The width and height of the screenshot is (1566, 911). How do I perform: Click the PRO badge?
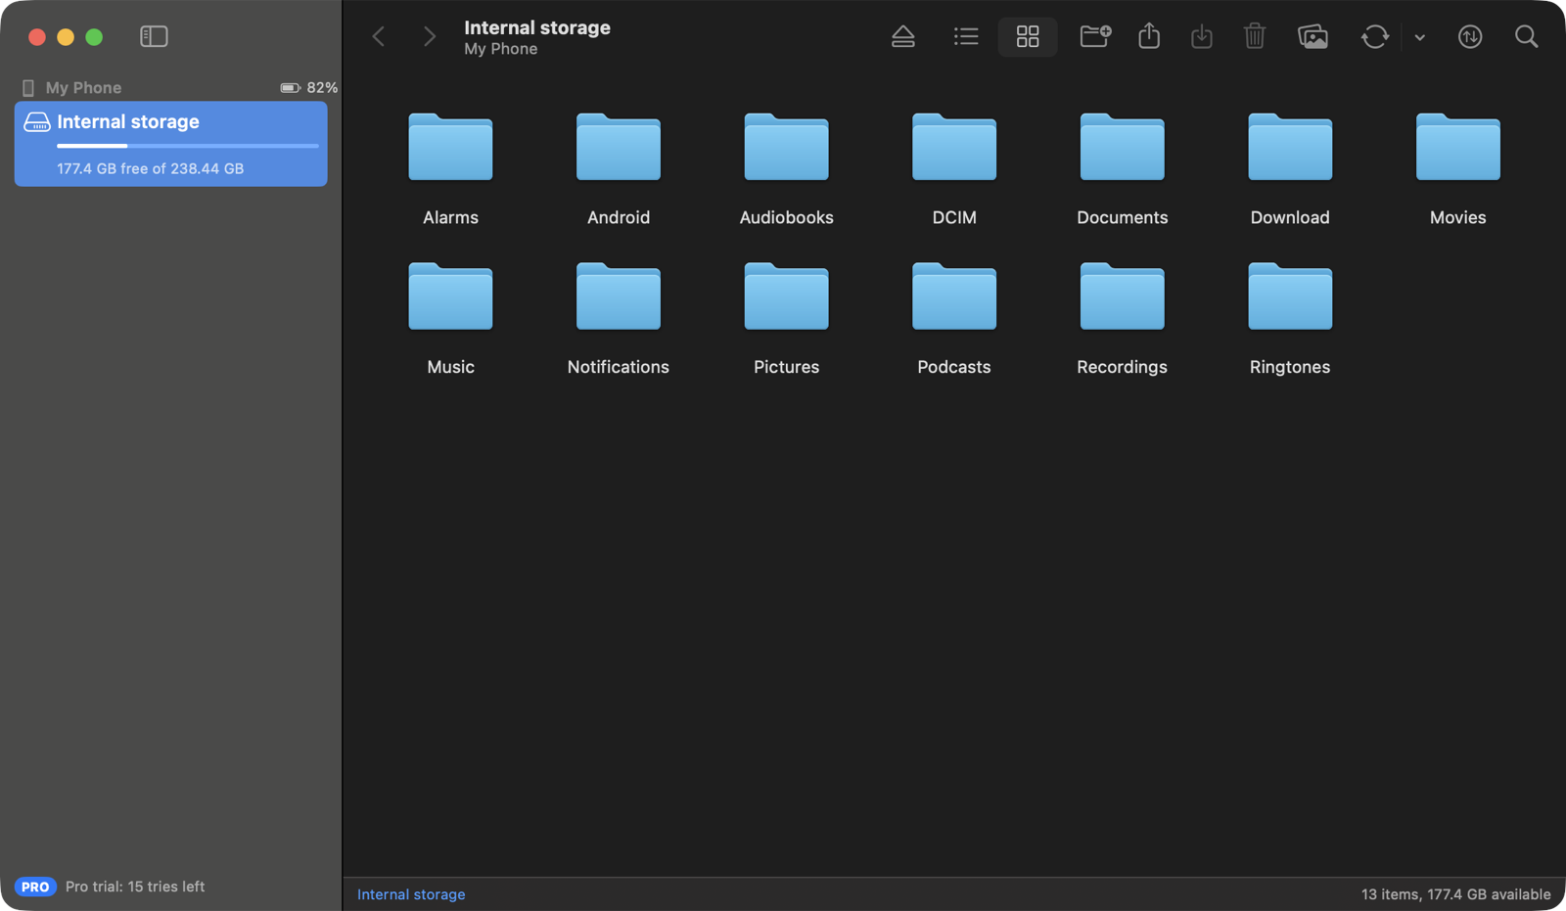point(35,887)
